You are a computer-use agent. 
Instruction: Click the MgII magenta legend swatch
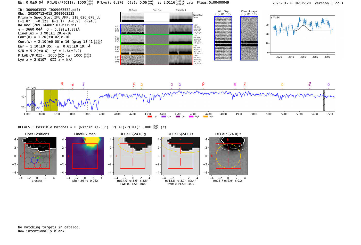[191, 116]
